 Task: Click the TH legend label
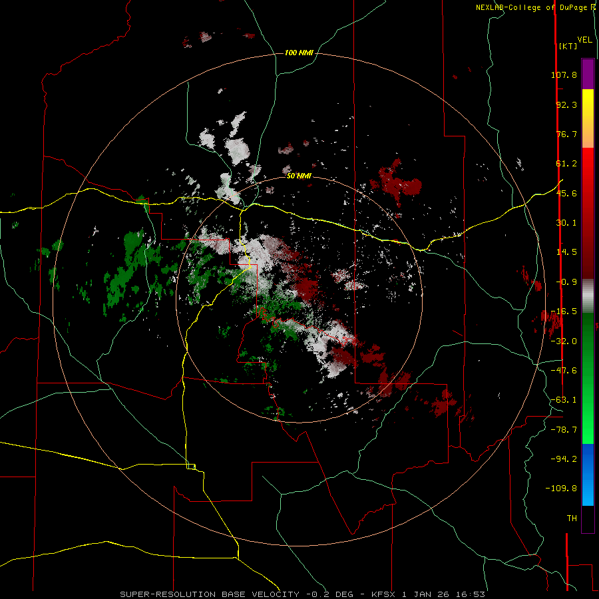572,518
